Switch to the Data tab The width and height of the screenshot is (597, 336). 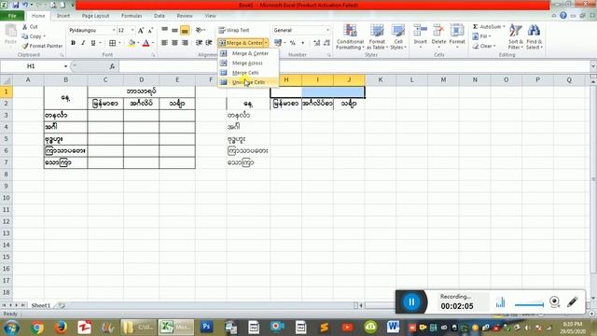point(160,16)
